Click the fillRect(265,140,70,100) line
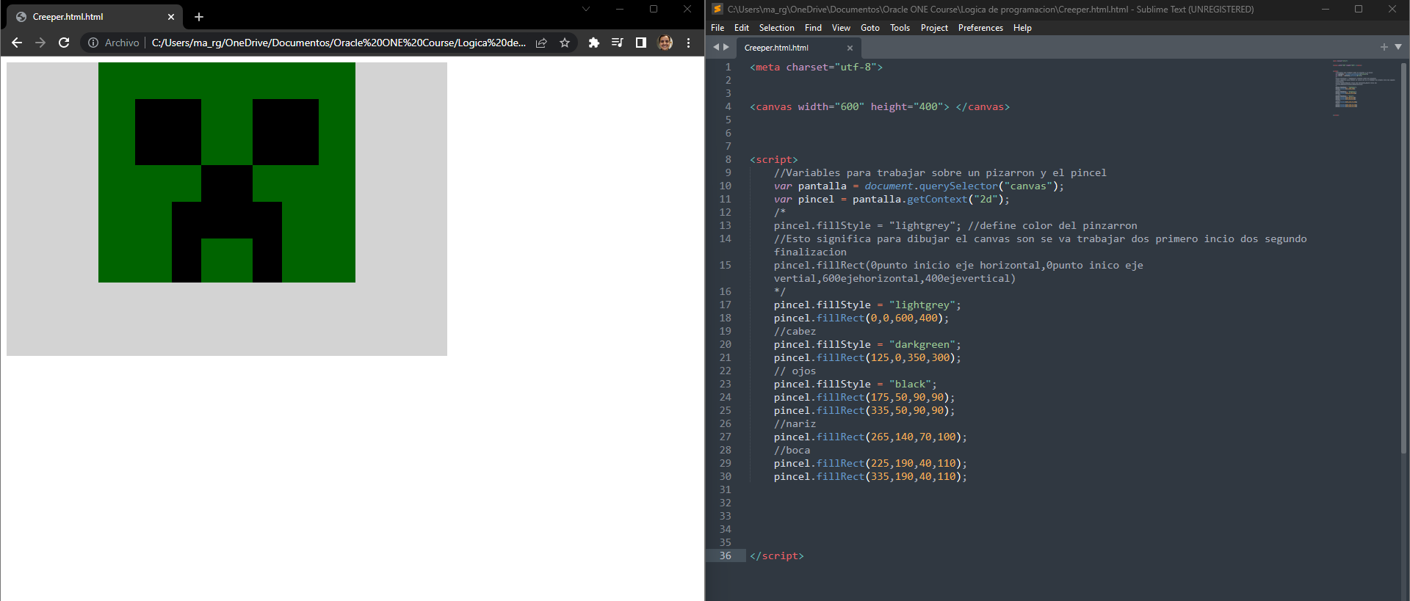The height and width of the screenshot is (601, 1410). [x=870, y=437]
